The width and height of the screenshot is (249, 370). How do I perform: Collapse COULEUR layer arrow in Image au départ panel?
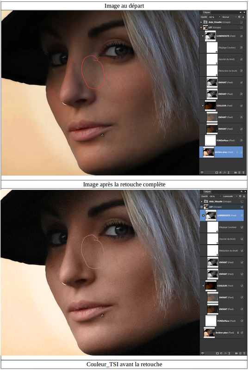pyautogui.click(x=203, y=106)
